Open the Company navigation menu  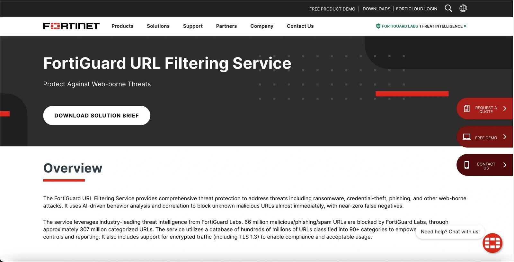pyautogui.click(x=262, y=26)
